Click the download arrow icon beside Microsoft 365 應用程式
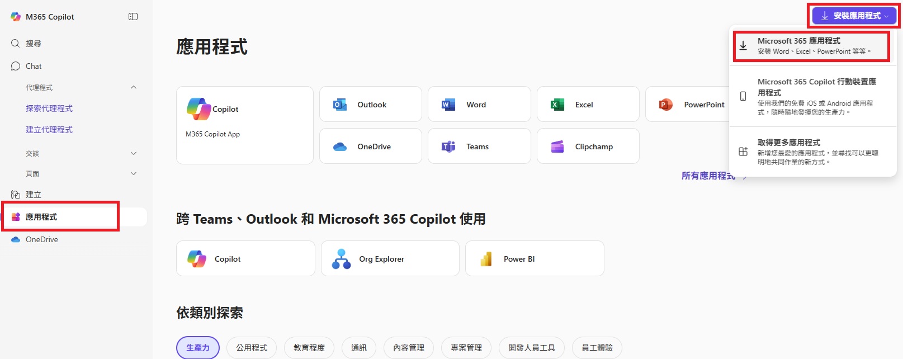 coord(743,46)
